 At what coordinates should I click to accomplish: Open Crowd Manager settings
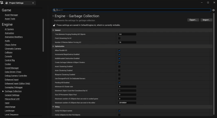[x=12, y=68]
